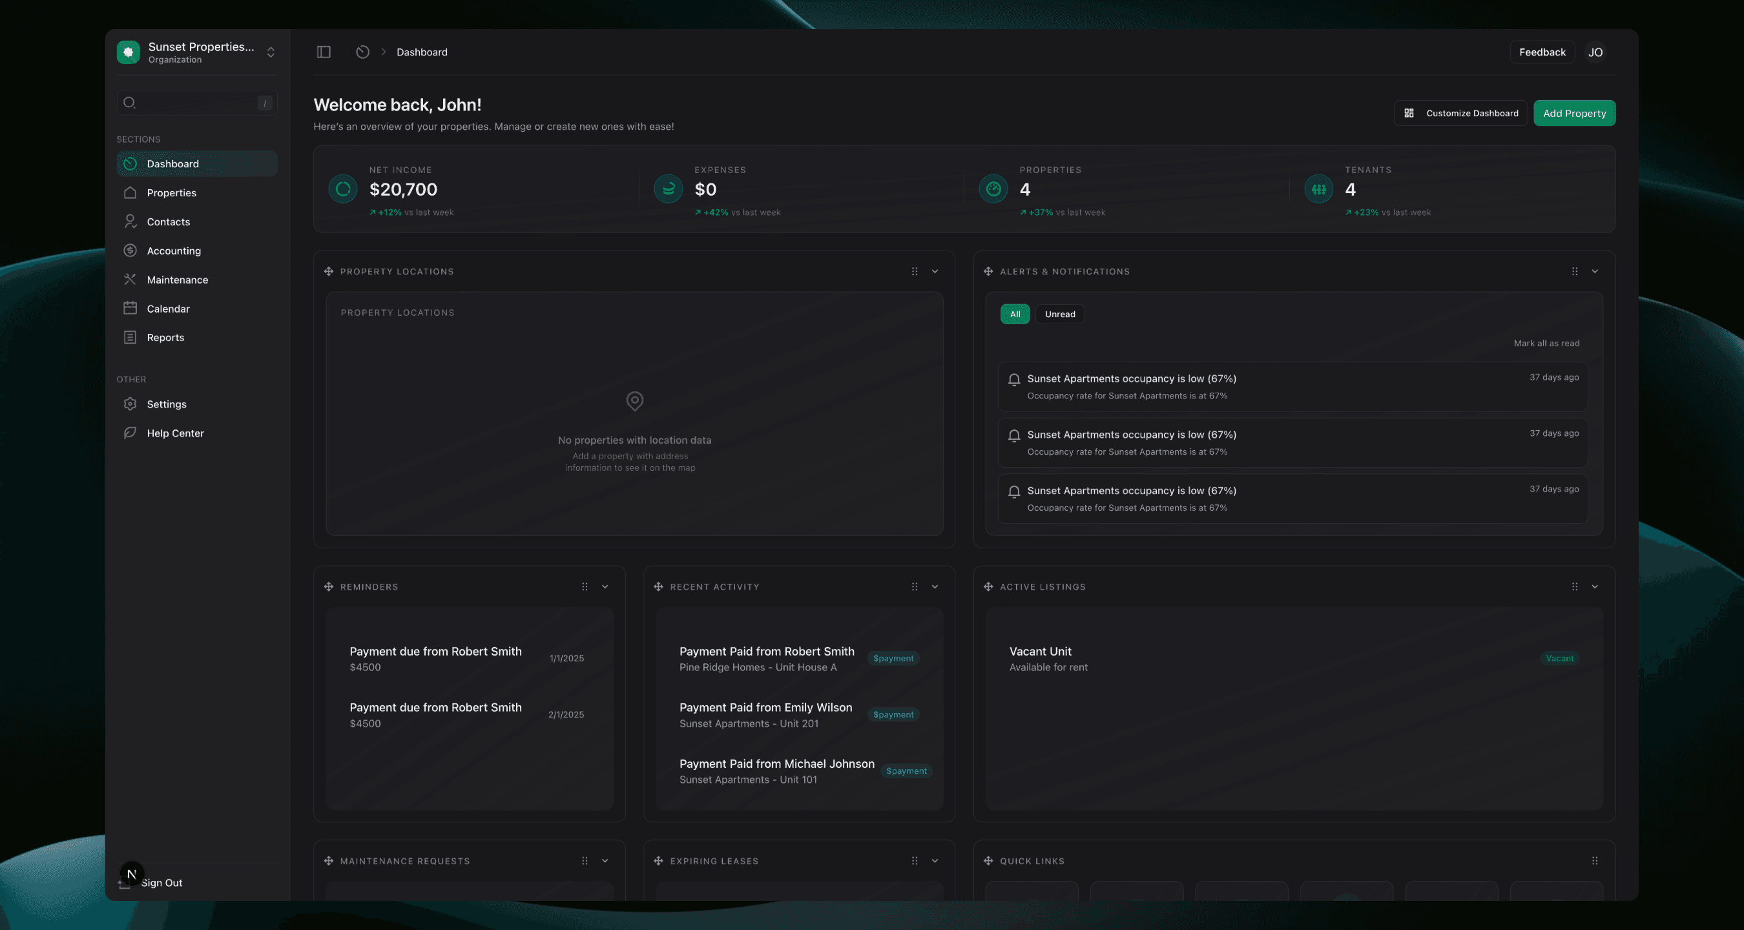Click move handle icon on Recent Activity
The height and width of the screenshot is (930, 1744).
coord(658,587)
